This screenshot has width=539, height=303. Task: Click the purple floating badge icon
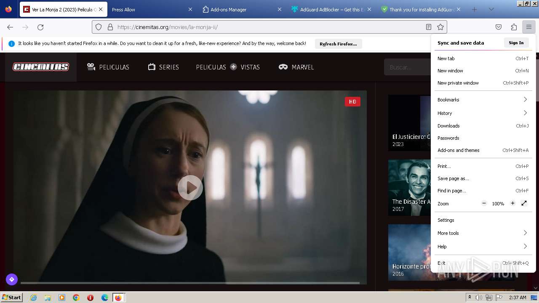tap(12, 279)
